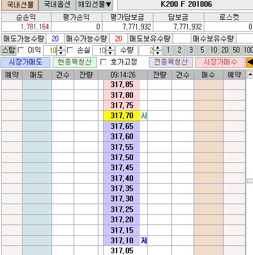Click the 매도 cell at price 317.50
This screenshot has width=253, height=255.
pyautogui.click(x=37, y=157)
